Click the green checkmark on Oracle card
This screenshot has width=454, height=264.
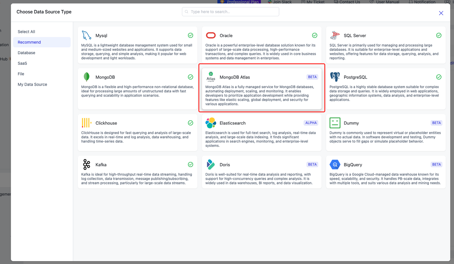pos(315,35)
